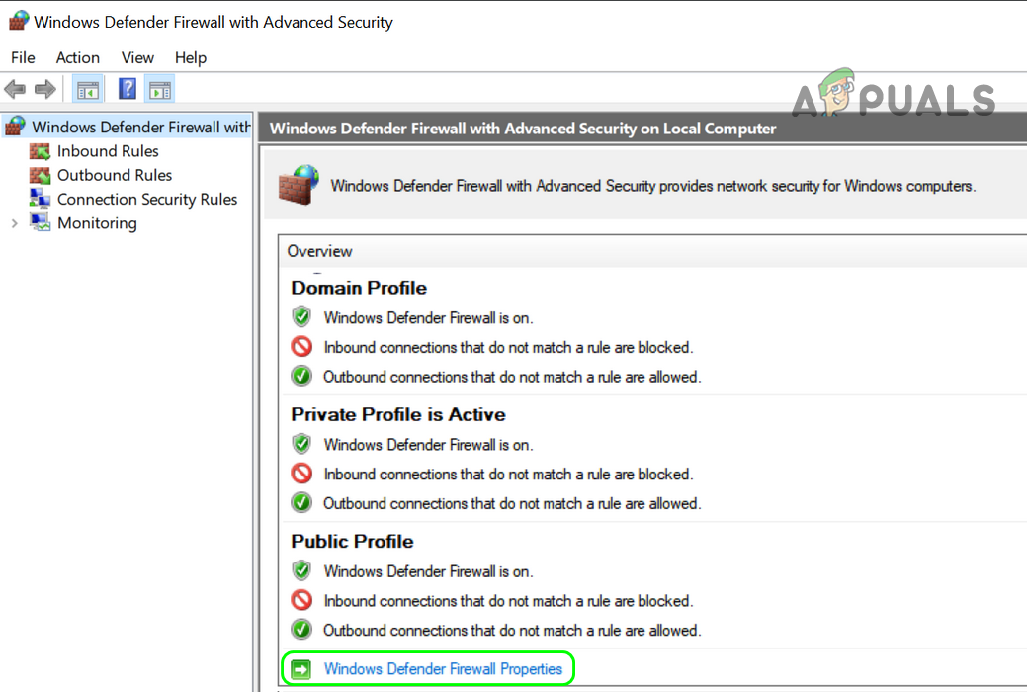This screenshot has height=692, width=1027.
Task: Click the green arrow beside Firewall Properties
Action: 302,669
